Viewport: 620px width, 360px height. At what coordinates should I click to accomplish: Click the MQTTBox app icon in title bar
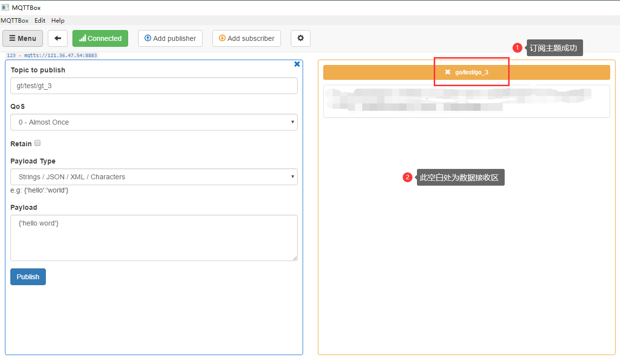pos(5,7)
